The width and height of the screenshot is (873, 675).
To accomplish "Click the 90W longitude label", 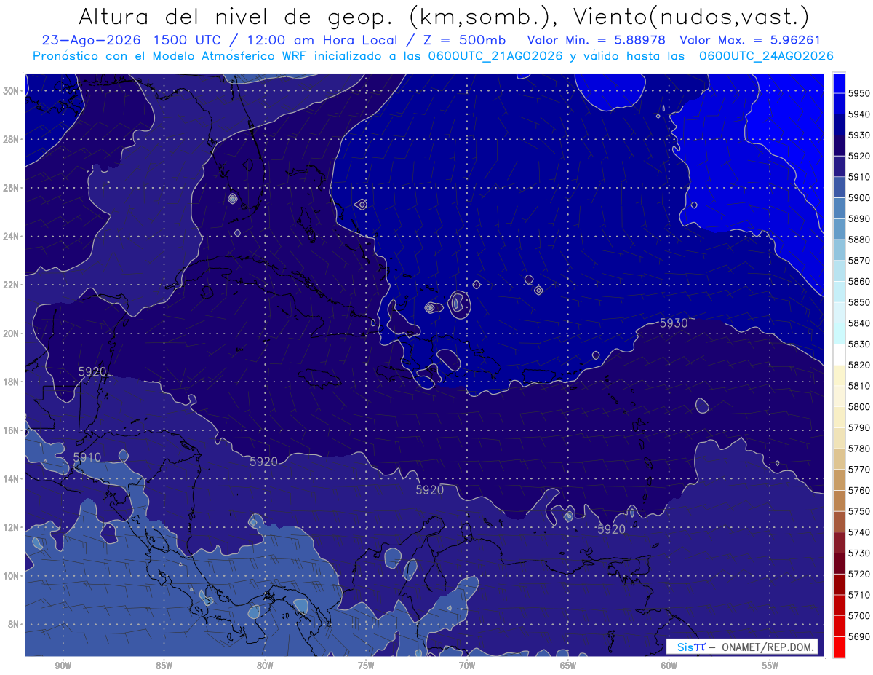I will pyautogui.click(x=63, y=666).
